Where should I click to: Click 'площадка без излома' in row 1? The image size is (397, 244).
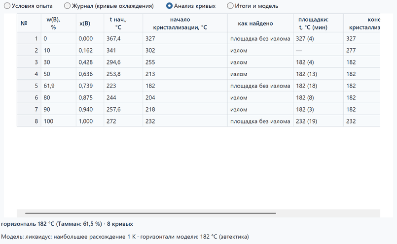pyautogui.click(x=260, y=38)
